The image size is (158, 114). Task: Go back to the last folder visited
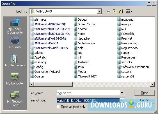coord(109,11)
